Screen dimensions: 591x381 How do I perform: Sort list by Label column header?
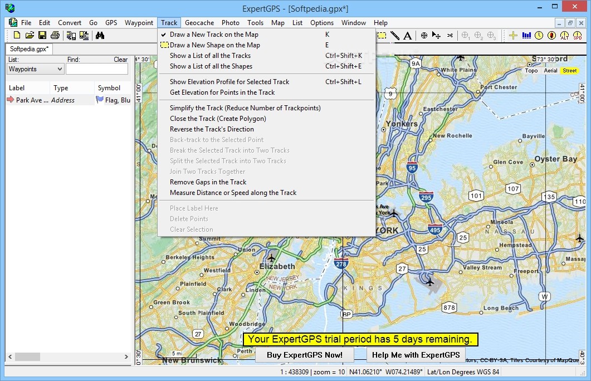point(27,88)
